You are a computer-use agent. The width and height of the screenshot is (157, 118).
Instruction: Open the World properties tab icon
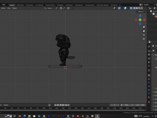point(149,66)
